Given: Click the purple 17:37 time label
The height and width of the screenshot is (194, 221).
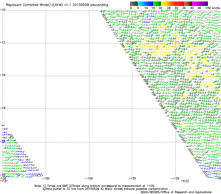Looking at the screenshot, I should (4, 181).
